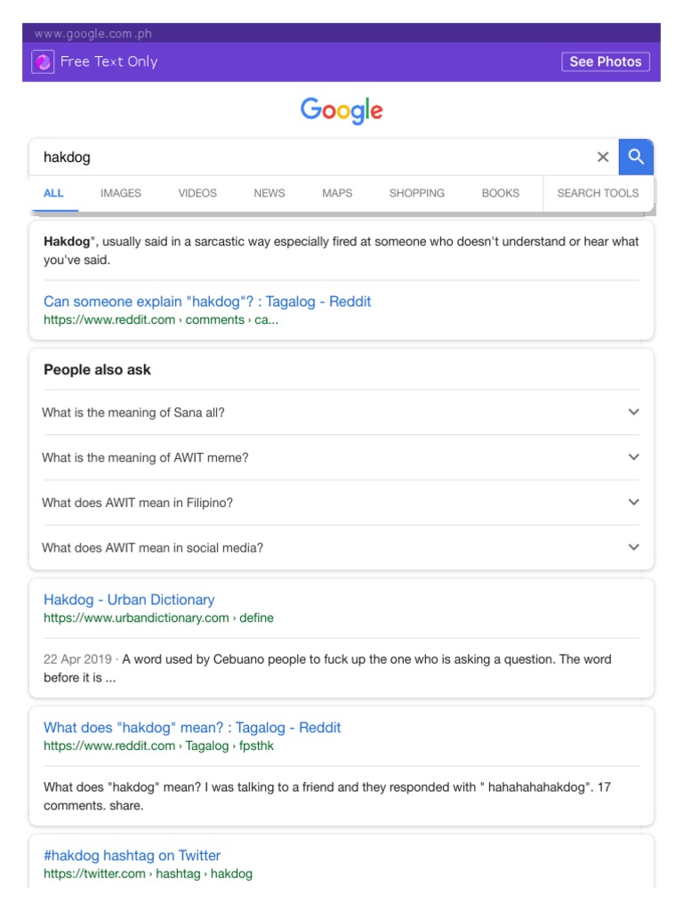Click the Google logo
Image resolution: width=683 pixels, height=911 pixels.
(341, 111)
